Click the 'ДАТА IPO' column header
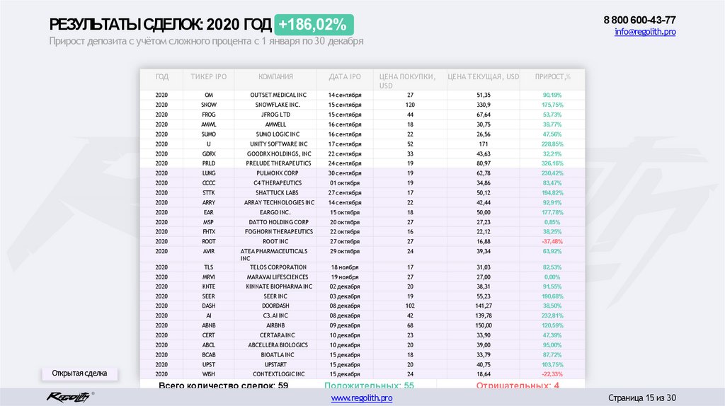 [x=345, y=76]
